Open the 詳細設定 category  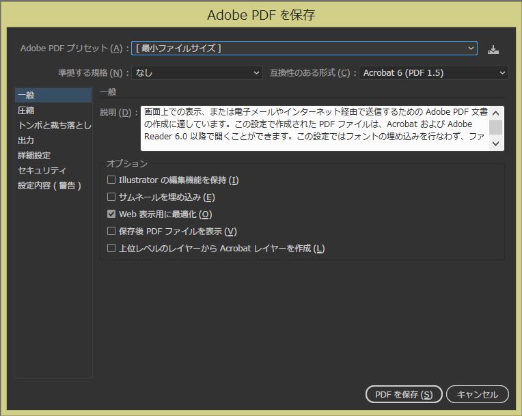(53, 155)
